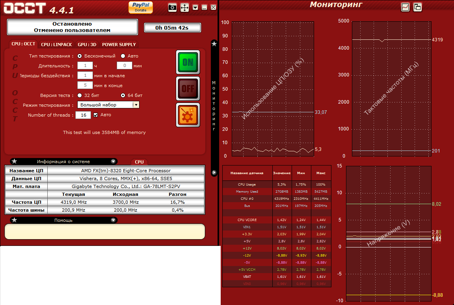454x305 pixels.
Task: Select the 32 бит test version
Action: [x=80, y=95]
